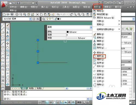Select the Trim tool in modify toolbar
136x105 pixels.
tap(8, 58)
